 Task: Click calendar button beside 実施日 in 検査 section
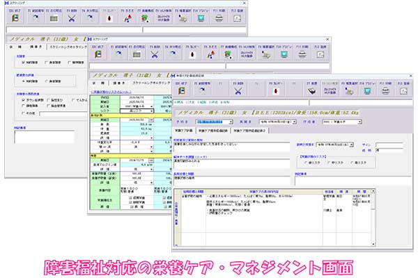[151, 161]
